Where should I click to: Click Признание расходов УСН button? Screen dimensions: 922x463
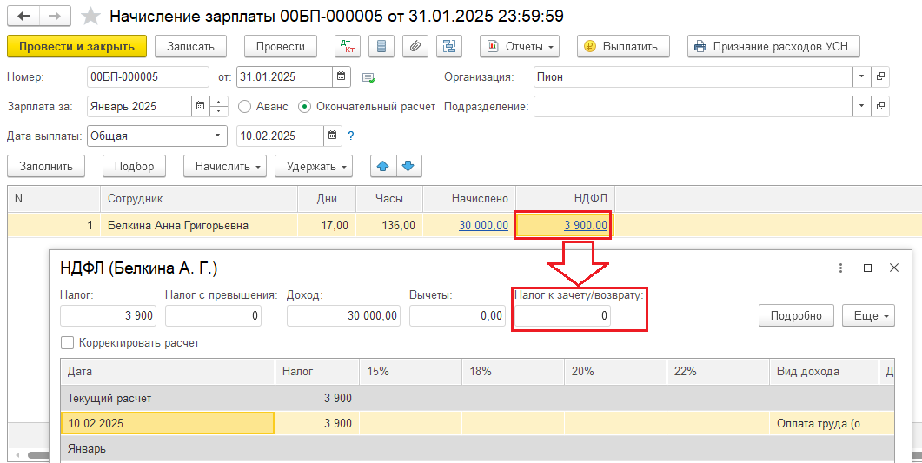tap(773, 46)
